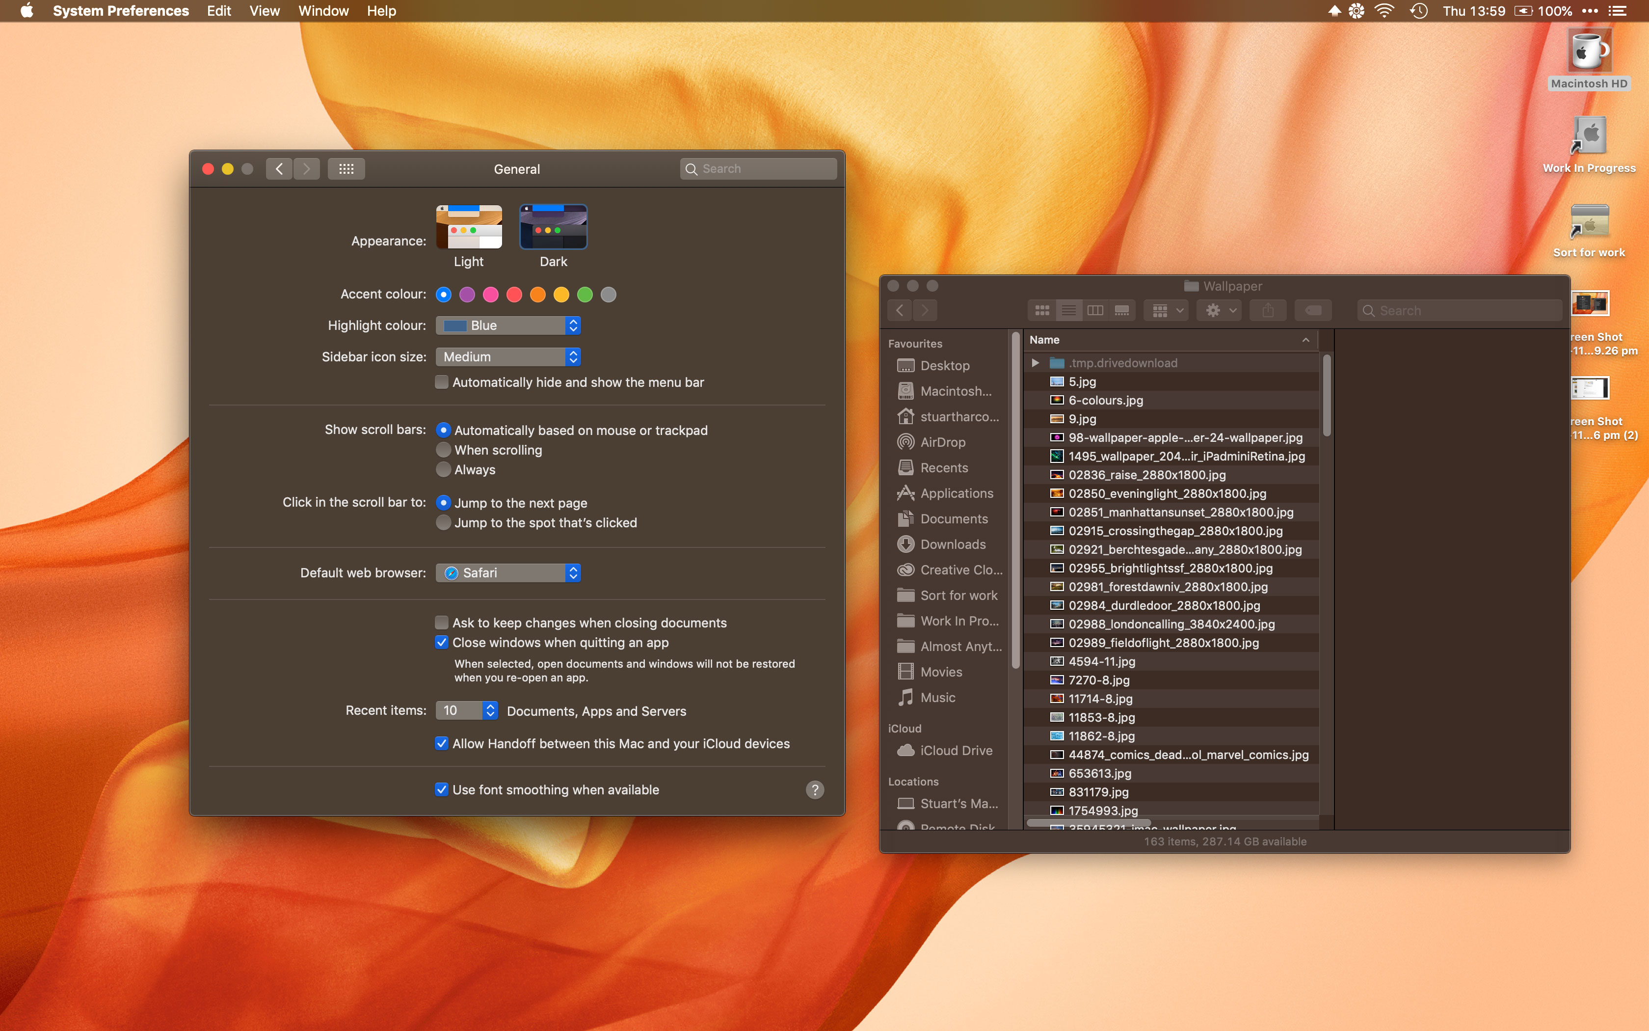This screenshot has width=1649, height=1031.
Task: Open the Default web browser dropdown
Action: click(508, 573)
